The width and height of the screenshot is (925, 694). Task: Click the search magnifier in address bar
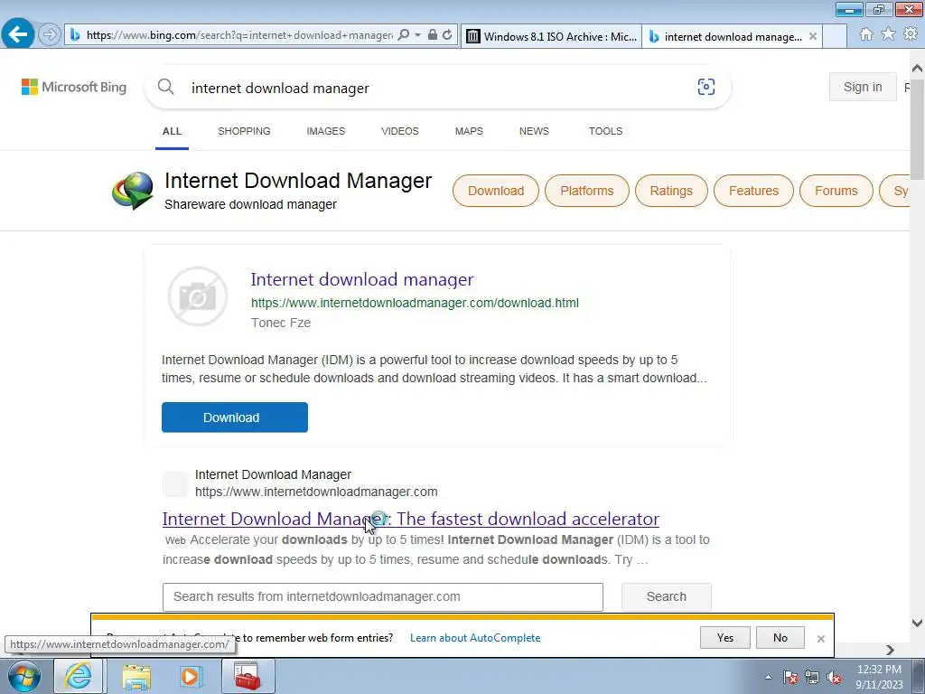click(404, 35)
